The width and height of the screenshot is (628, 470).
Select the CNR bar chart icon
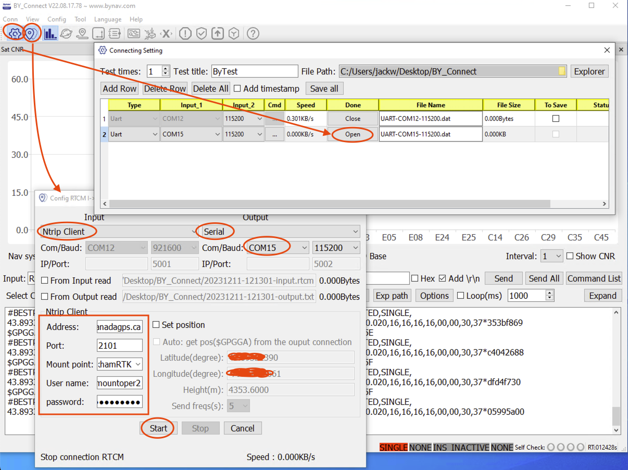tap(49, 33)
